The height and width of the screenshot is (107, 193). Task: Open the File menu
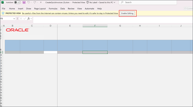pyautogui.click(x=4, y=9)
